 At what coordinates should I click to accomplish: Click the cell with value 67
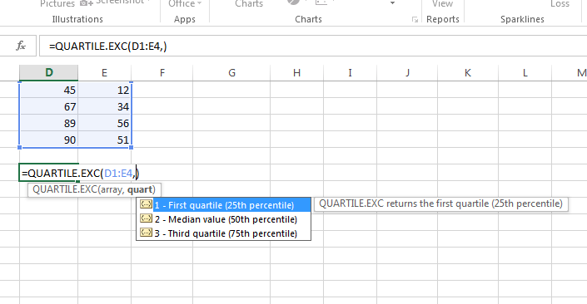pos(49,106)
